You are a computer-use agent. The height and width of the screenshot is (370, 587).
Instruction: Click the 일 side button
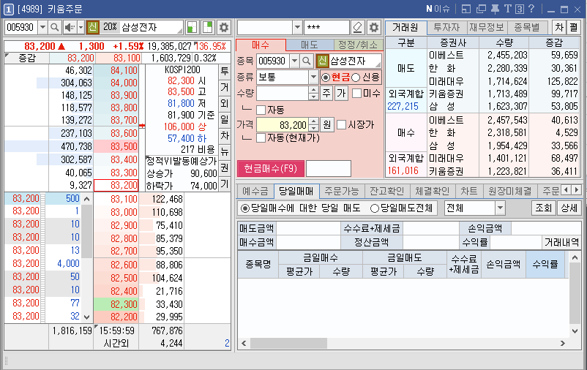click(225, 119)
